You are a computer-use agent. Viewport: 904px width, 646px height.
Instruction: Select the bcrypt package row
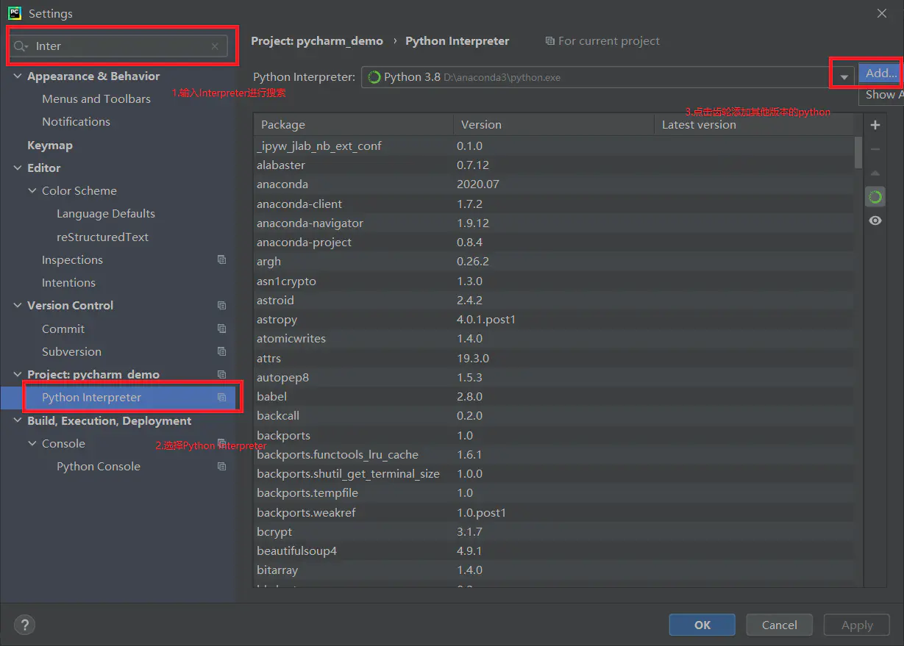coord(554,531)
